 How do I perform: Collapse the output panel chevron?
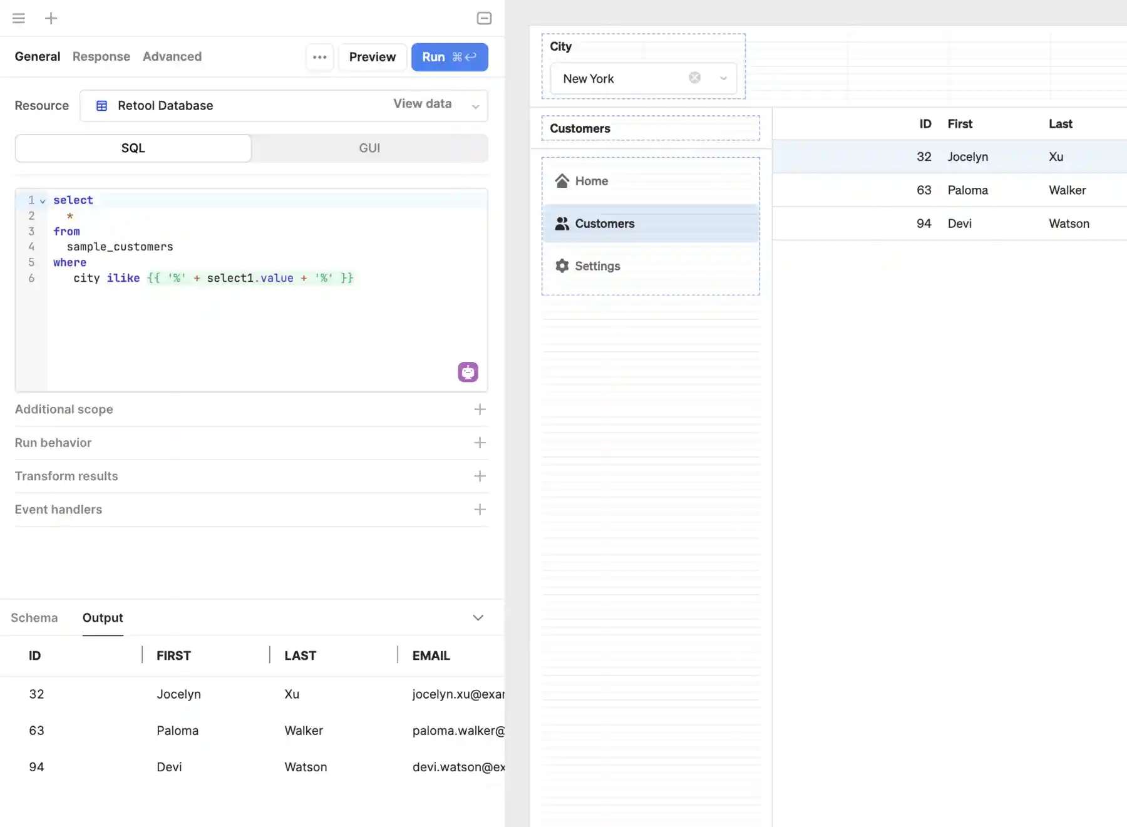[x=478, y=618]
